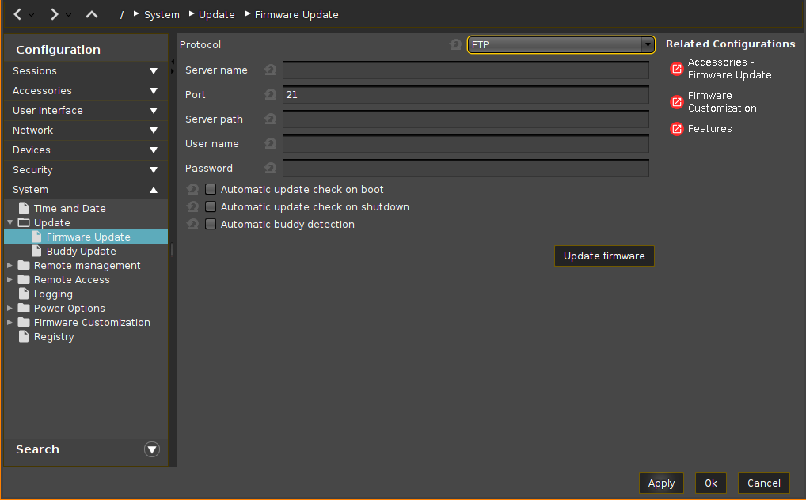Screen dimensions: 806x500
Task: Go up one level with up arrow
Action: [x=92, y=14]
